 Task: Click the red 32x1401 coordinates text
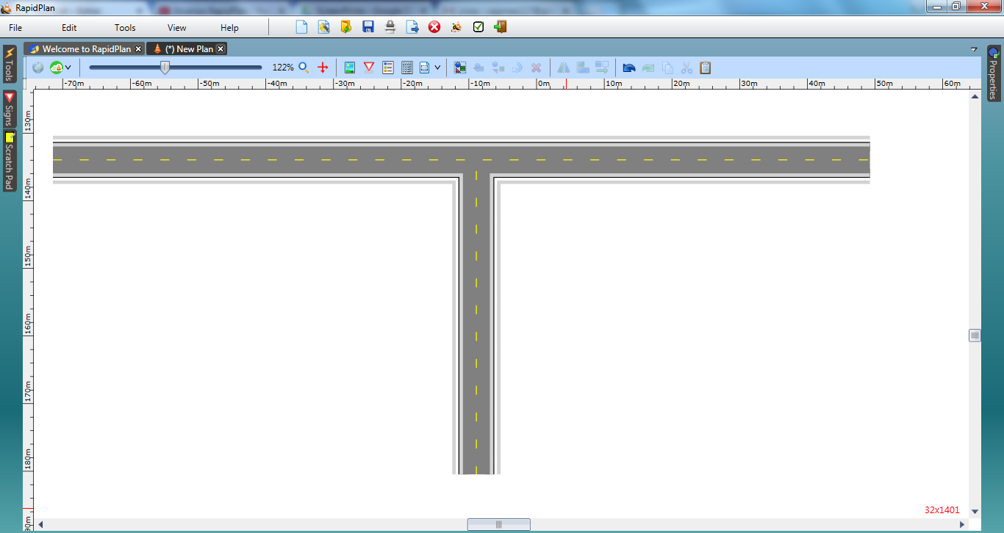coord(942,510)
